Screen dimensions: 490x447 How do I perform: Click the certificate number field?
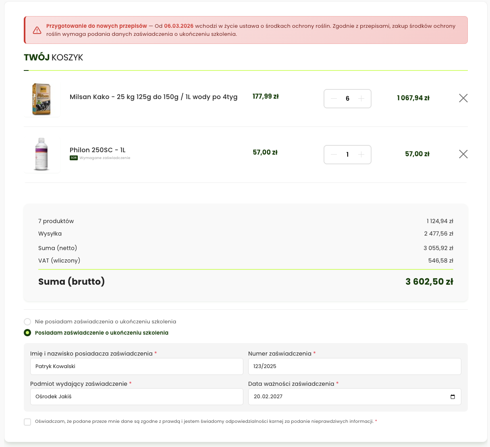354,366
